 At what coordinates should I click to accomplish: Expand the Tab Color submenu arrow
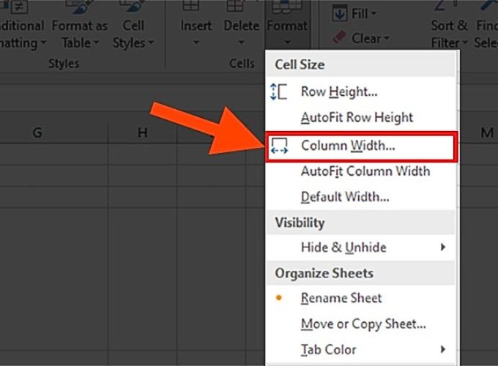tap(443, 349)
